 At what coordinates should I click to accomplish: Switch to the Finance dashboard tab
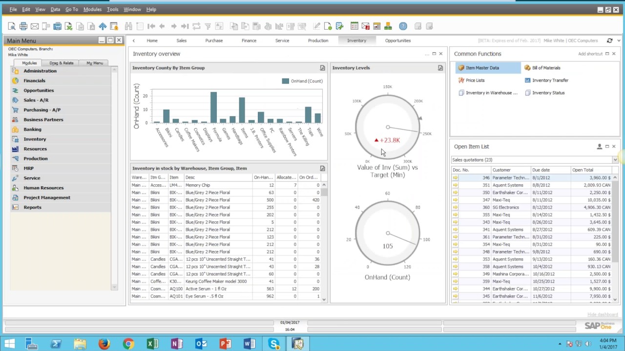[x=249, y=40]
